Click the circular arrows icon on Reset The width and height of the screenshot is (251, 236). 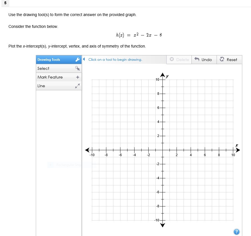point(222,60)
